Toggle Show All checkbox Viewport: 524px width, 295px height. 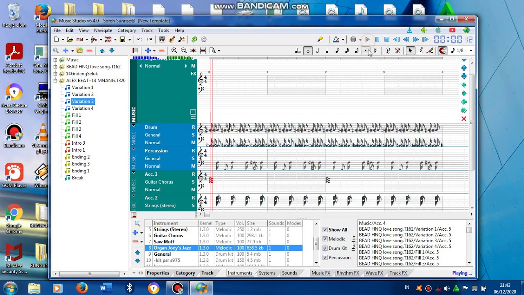click(x=325, y=230)
